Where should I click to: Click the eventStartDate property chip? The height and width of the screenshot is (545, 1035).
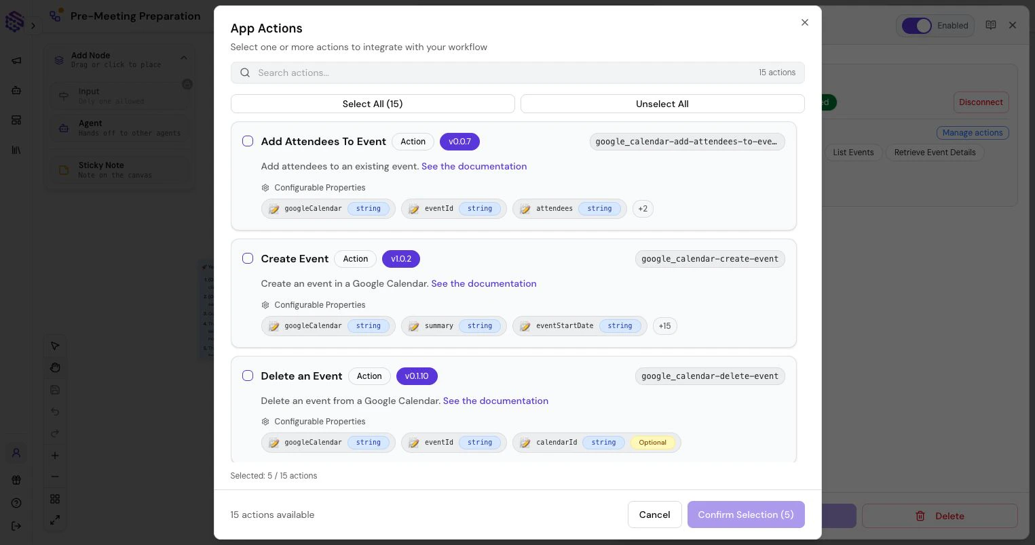(580, 326)
